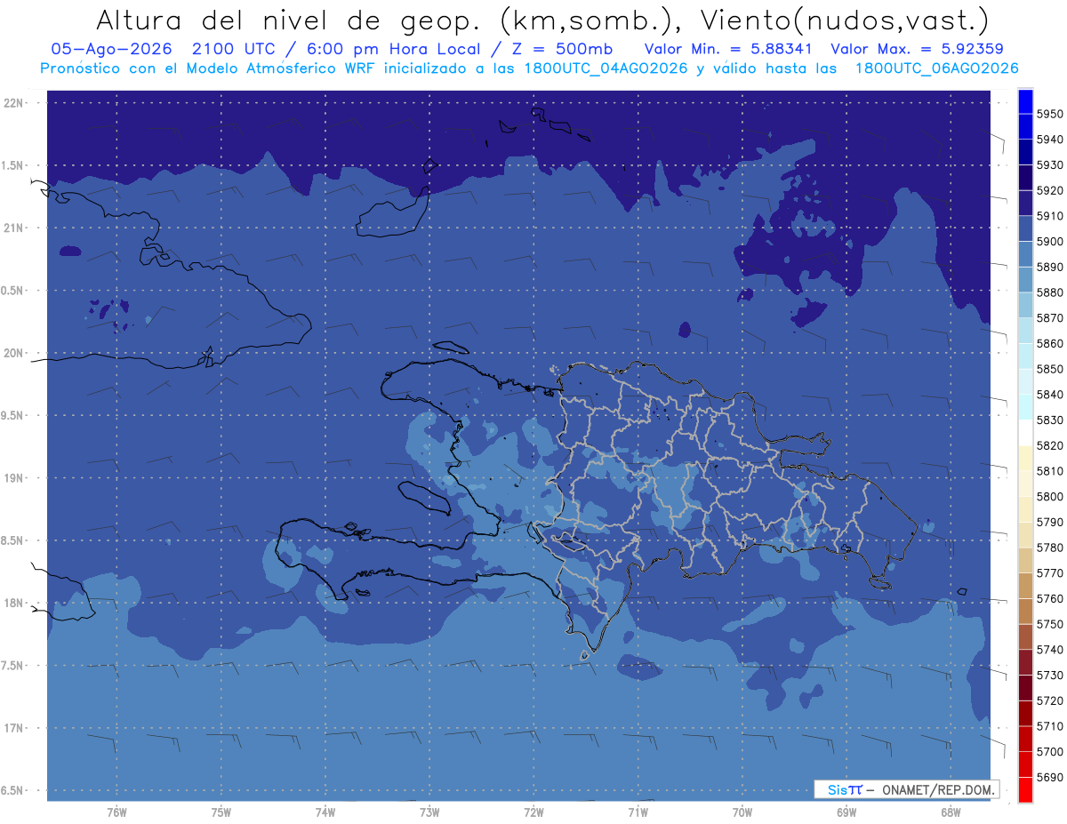This screenshot has width=1067, height=824.
Task: Select the "69W" longitude label
Action: tap(846, 812)
